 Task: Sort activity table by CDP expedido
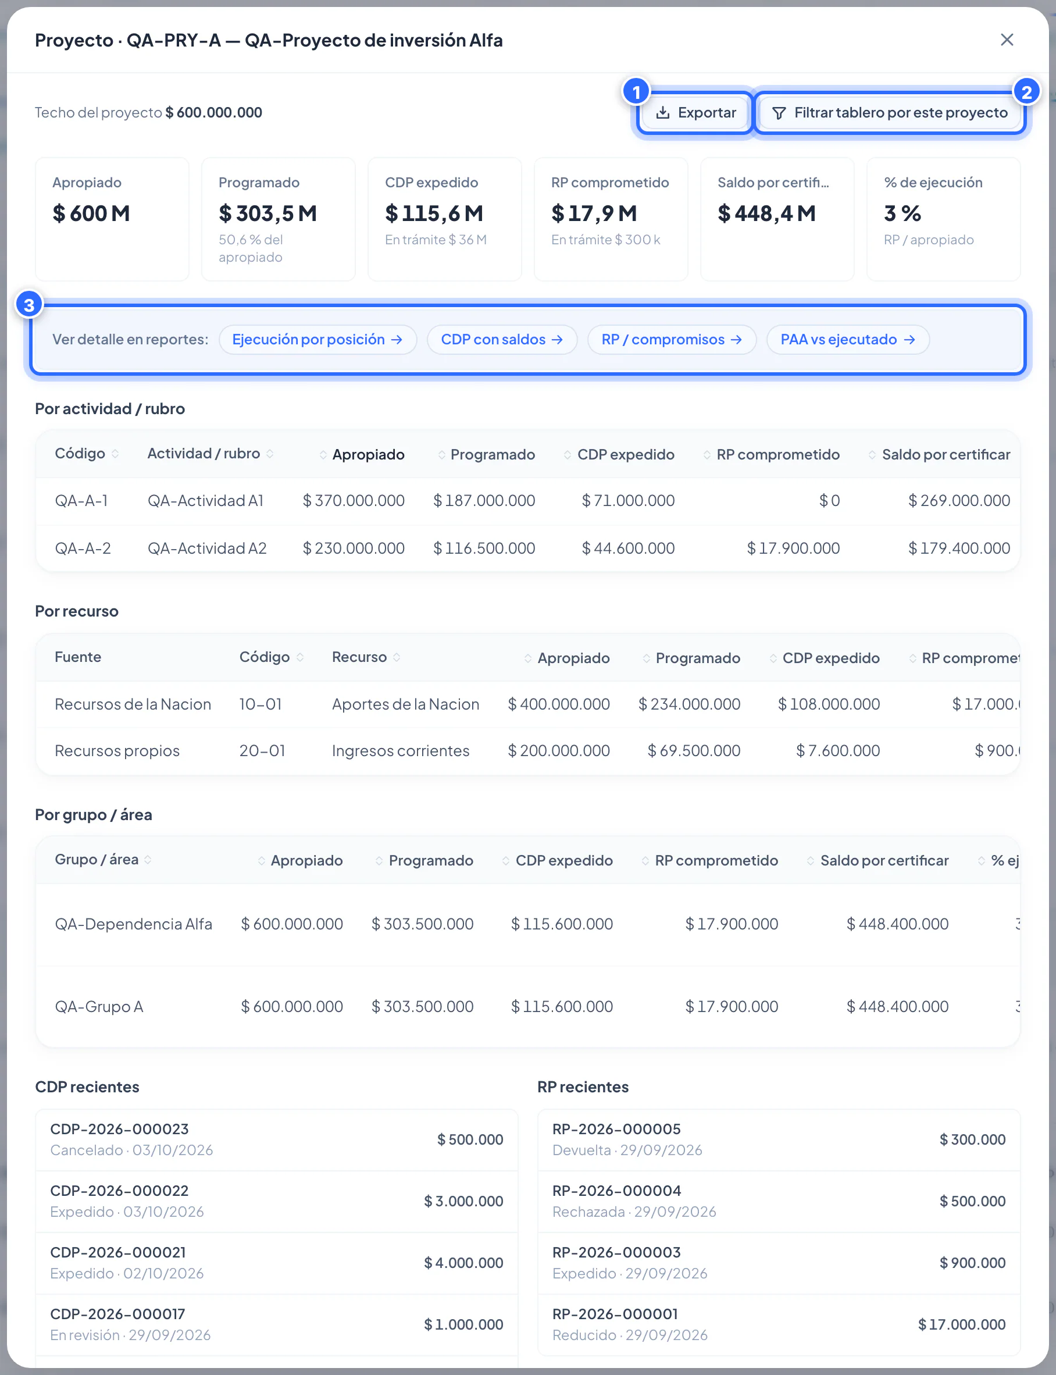coord(619,455)
